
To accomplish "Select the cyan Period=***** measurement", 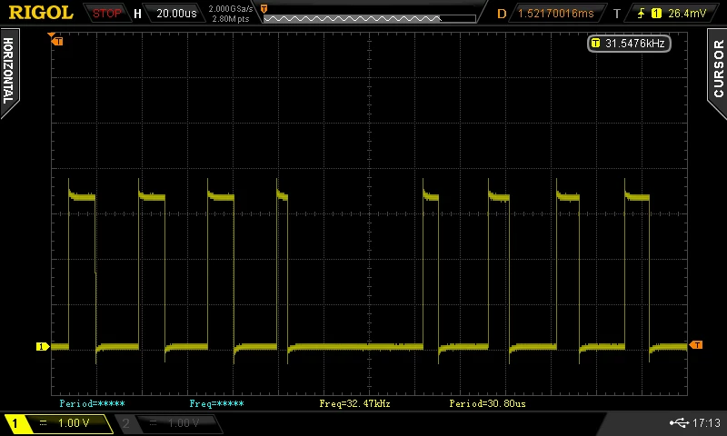I will coord(93,403).
